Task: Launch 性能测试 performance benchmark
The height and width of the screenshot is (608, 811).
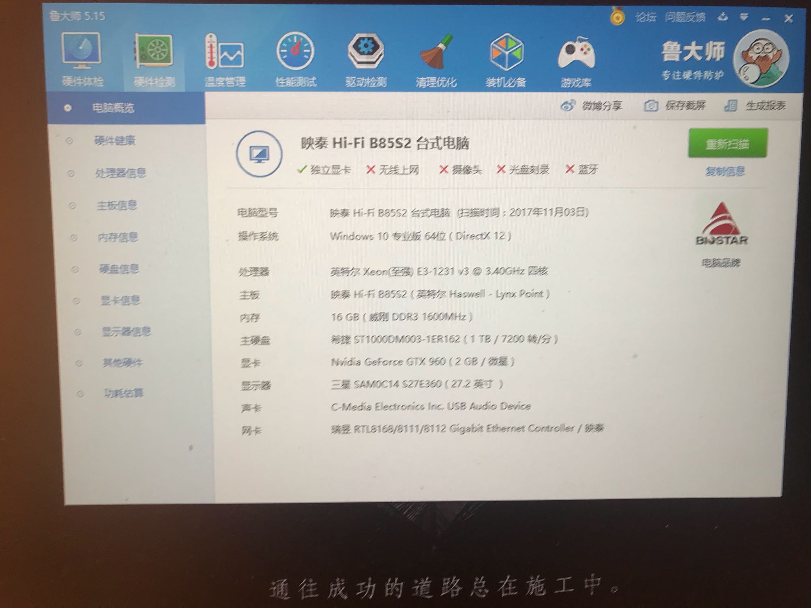Action: (296, 60)
